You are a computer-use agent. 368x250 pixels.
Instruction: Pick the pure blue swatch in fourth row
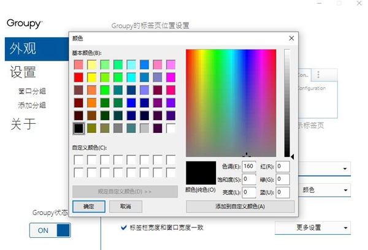coord(131,103)
